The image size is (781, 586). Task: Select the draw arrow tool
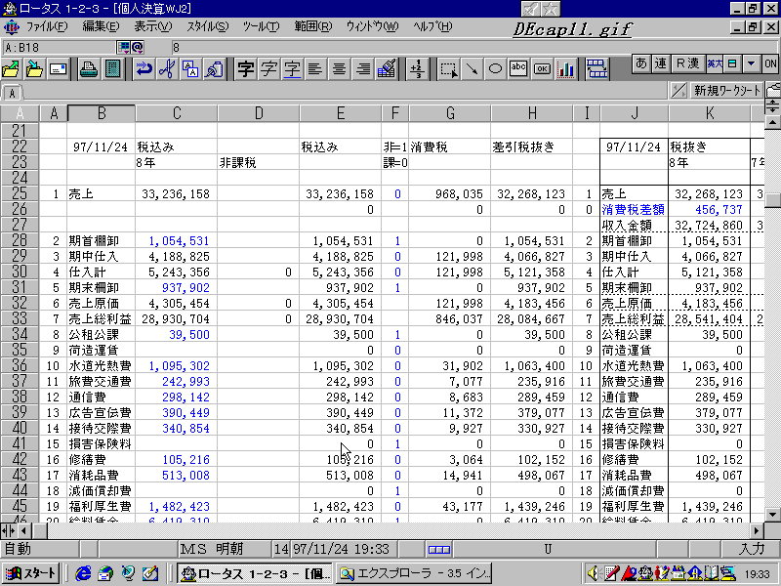472,69
